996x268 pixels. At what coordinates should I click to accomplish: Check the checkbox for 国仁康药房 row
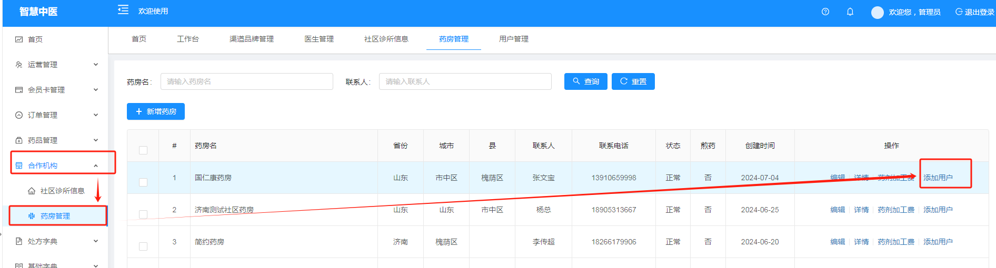tap(143, 182)
